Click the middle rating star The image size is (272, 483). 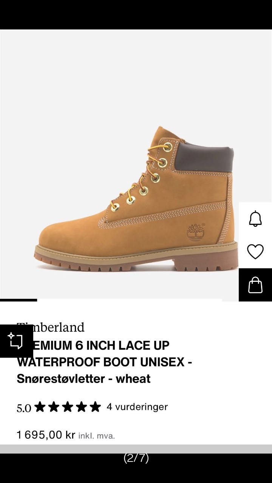[68, 407]
